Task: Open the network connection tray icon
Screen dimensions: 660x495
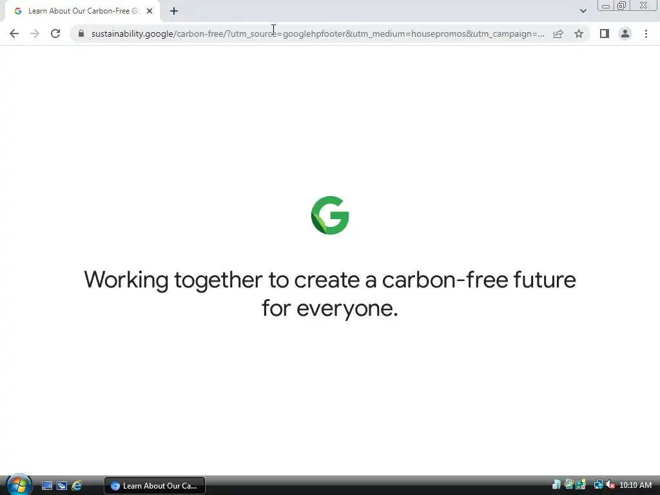Action: point(598,485)
